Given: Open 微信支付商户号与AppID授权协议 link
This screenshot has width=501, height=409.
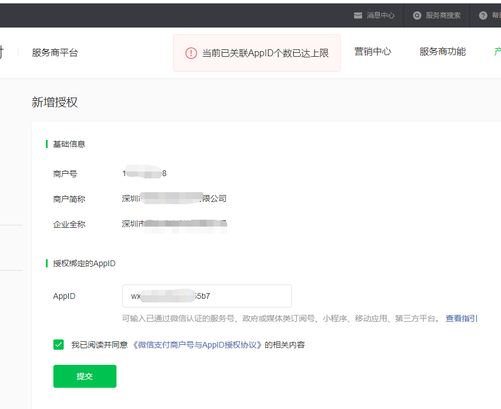Looking at the screenshot, I should coord(197,345).
